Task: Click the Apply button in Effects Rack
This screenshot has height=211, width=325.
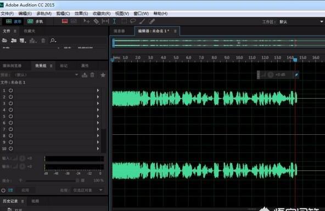Action: pos(25,190)
